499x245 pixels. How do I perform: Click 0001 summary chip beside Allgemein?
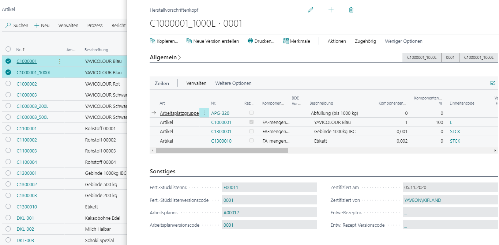[450, 57]
